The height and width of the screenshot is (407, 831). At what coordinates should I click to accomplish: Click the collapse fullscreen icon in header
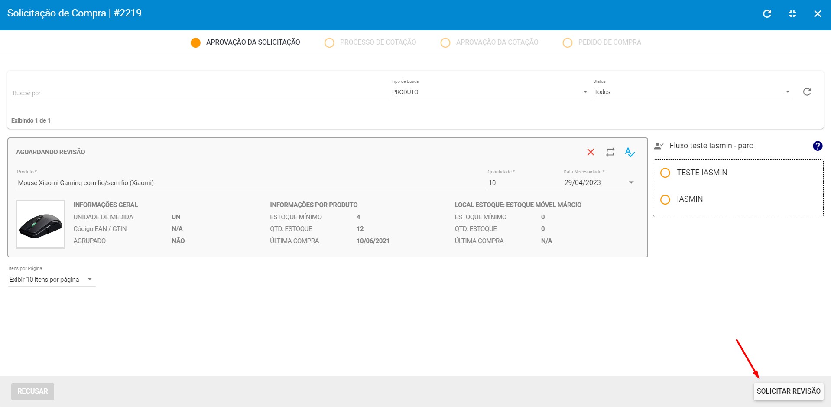tap(792, 14)
